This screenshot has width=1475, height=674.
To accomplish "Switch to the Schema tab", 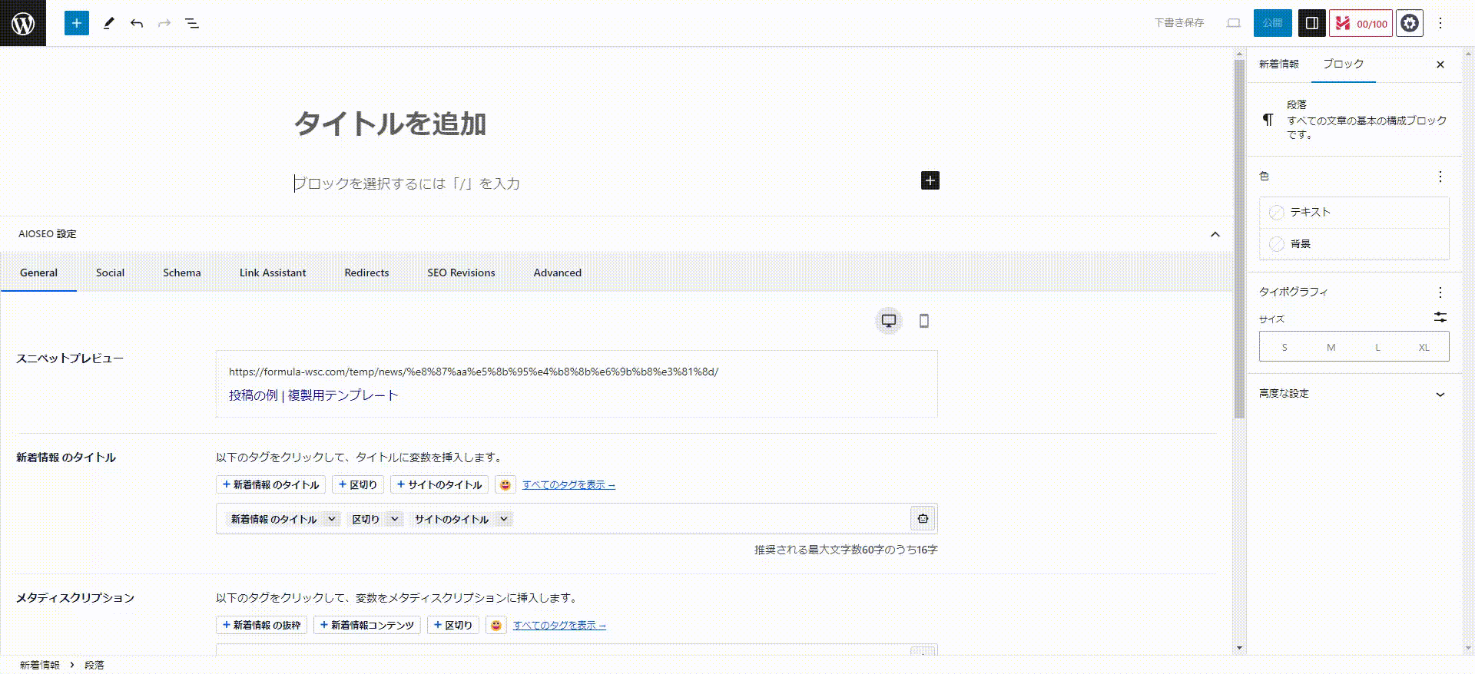I will (181, 273).
